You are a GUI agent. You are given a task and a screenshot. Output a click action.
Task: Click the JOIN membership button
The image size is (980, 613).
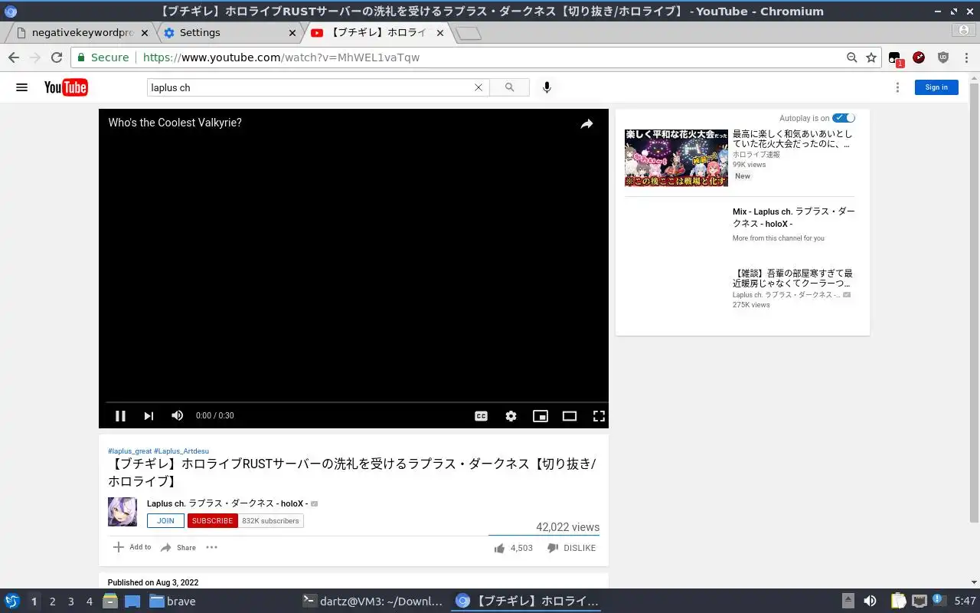(x=165, y=521)
